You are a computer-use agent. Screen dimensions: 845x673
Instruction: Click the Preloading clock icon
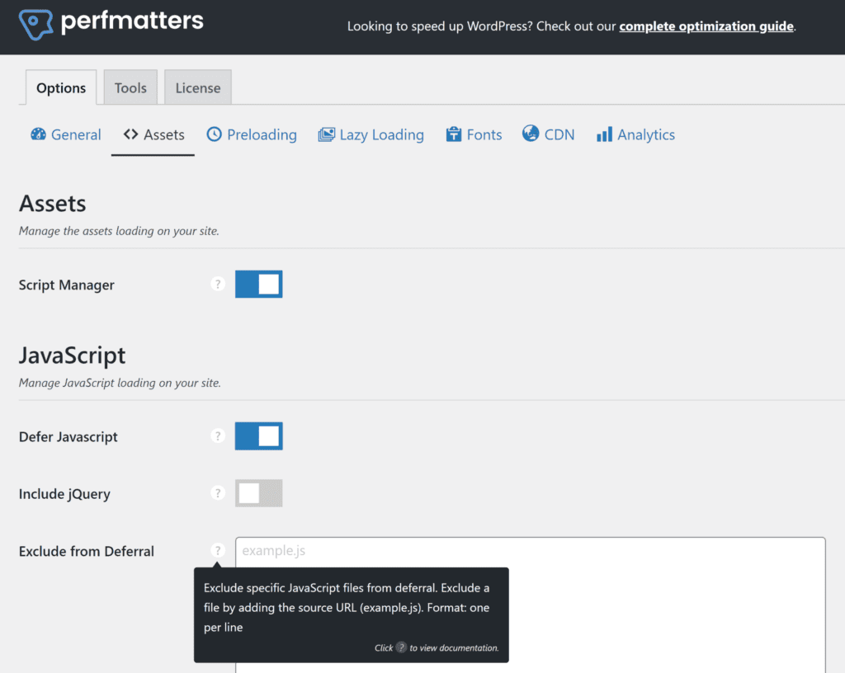tap(214, 134)
